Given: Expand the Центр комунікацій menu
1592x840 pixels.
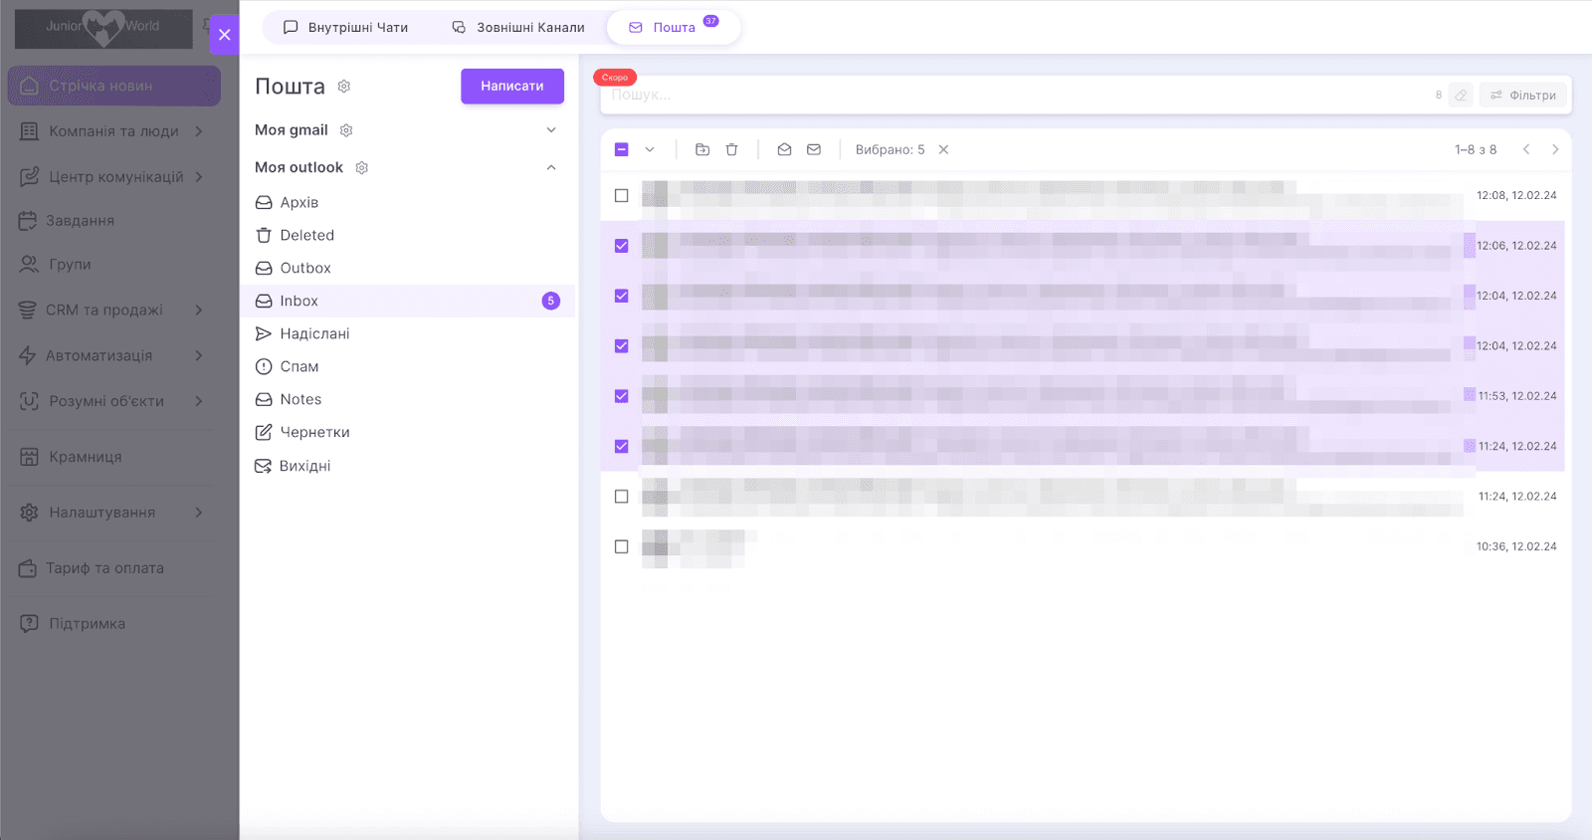Looking at the screenshot, I should 199,177.
